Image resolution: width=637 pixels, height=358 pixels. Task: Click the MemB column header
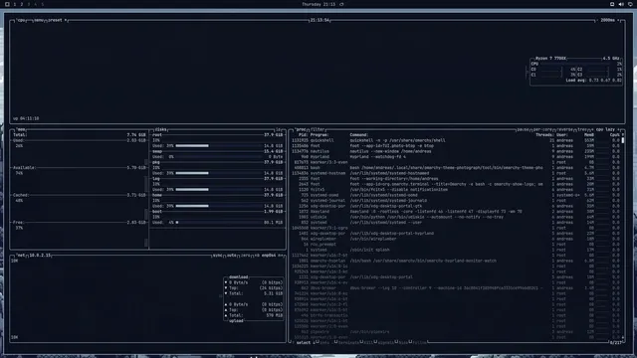(x=589, y=135)
